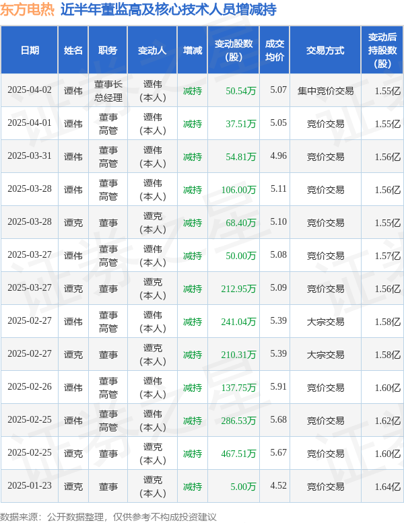Click the share amount 241.04万

click(238, 322)
